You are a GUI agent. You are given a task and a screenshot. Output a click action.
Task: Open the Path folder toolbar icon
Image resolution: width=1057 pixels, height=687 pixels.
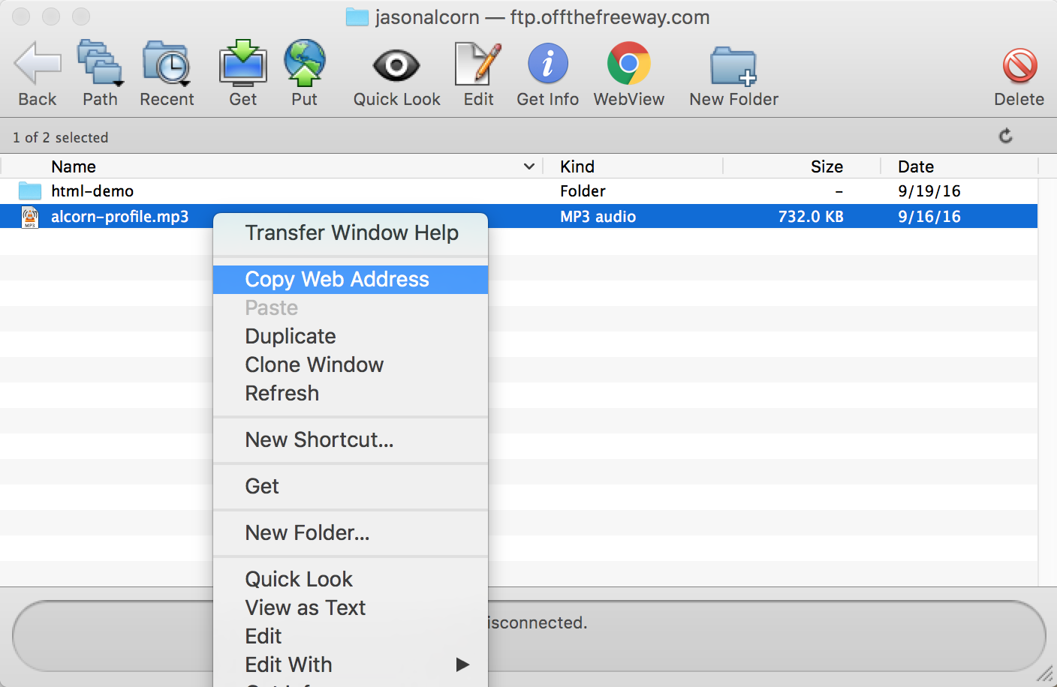coord(100,64)
